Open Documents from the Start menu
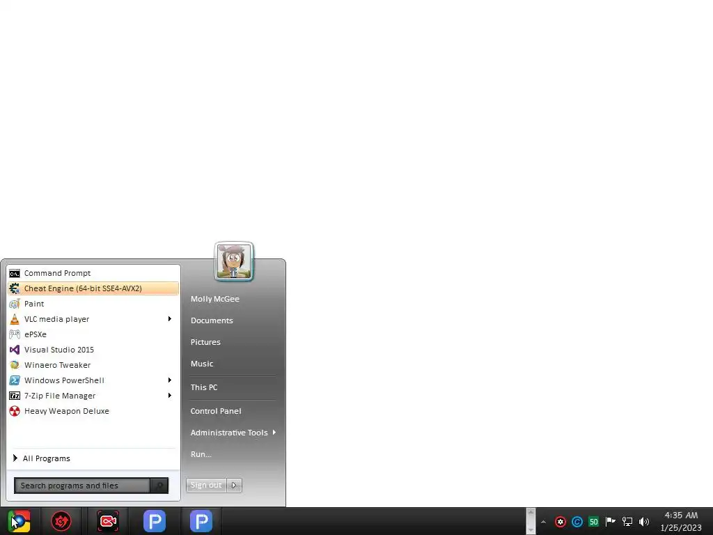The height and width of the screenshot is (535, 713). pos(212,320)
